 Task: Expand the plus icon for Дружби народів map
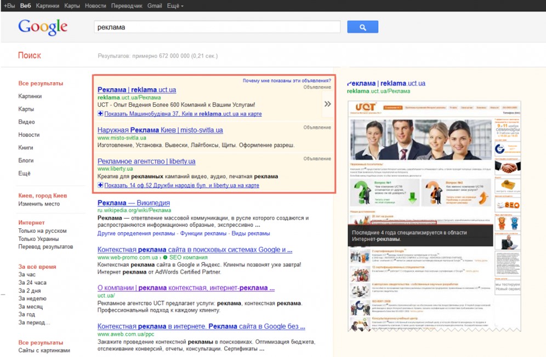(x=100, y=186)
